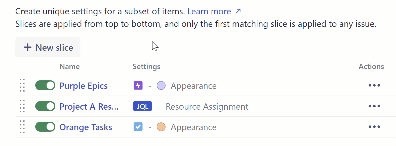Viewport: 396px width, 146px height.
Task: Expand more actions for Orange Tasks
Action: point(374,127)
